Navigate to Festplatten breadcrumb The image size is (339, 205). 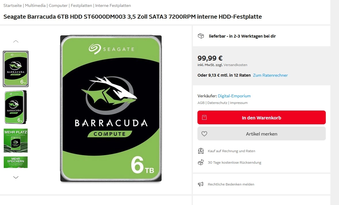81,6
